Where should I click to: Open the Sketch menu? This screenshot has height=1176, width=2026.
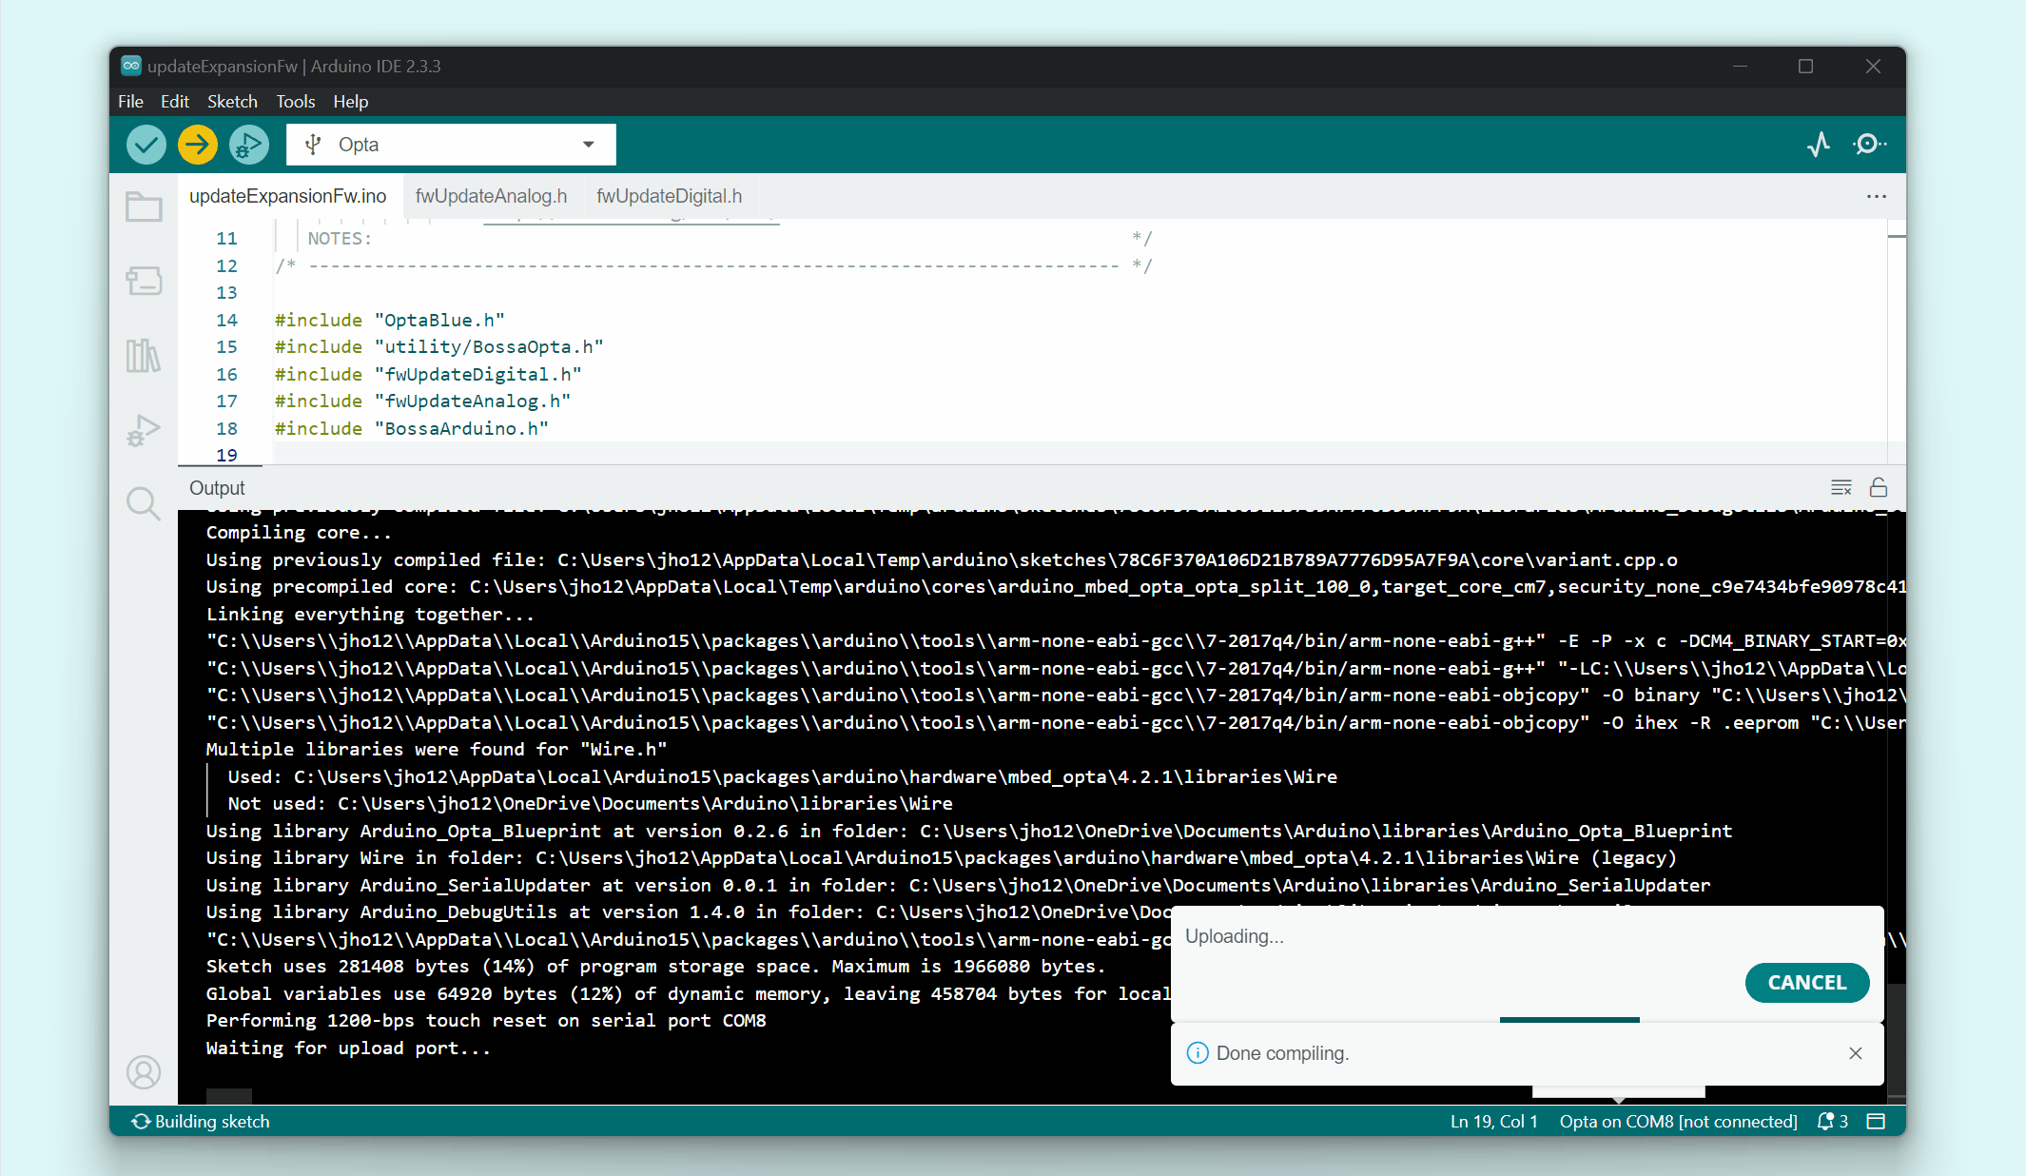pos(232,102)
